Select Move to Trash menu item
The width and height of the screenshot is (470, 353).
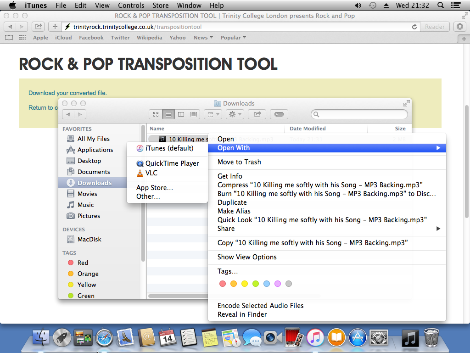tap(327, 162)
